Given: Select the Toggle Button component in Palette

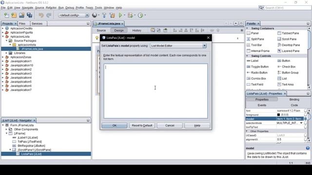Looking at the screenshot, I should [x=257, y=67].
